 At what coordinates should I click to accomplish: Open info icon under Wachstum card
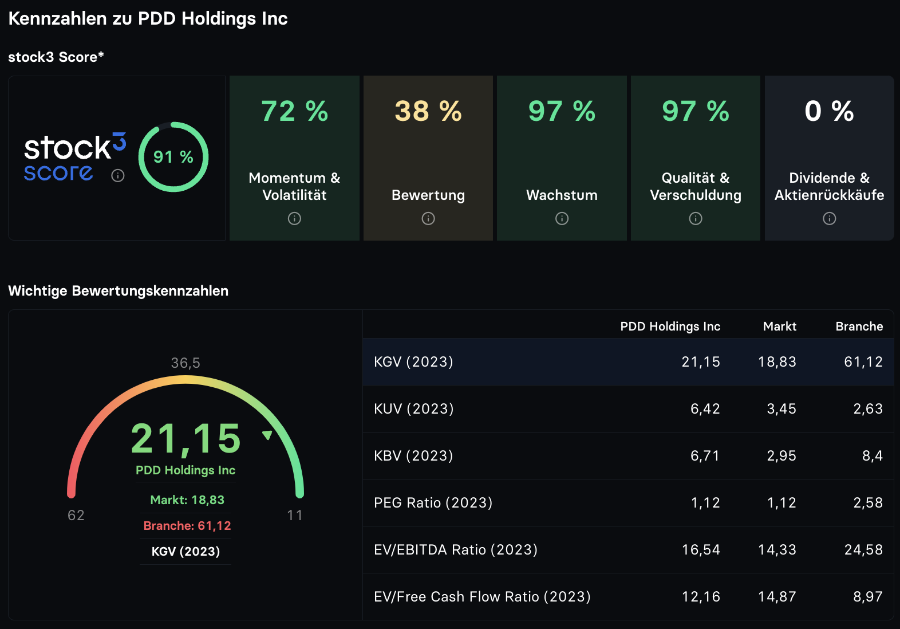click(562, 218)
